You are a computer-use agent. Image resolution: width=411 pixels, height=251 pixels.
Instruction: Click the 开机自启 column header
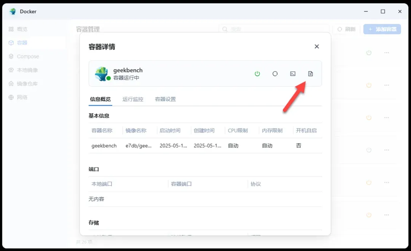(306, 131)
